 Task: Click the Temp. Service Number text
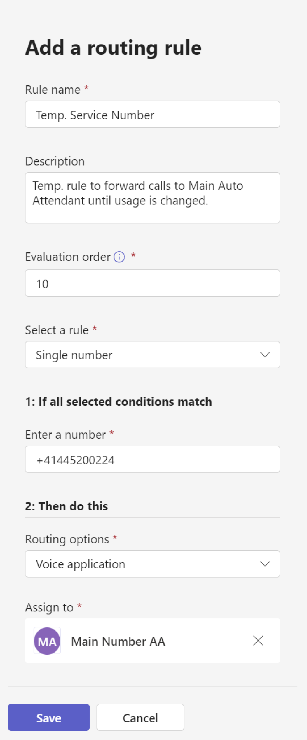tap(95, 114)
